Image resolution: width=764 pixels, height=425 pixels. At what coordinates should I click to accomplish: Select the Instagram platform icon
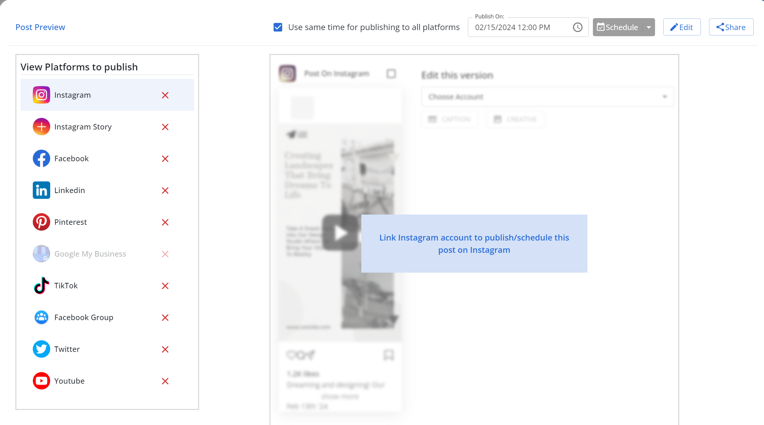41,95
